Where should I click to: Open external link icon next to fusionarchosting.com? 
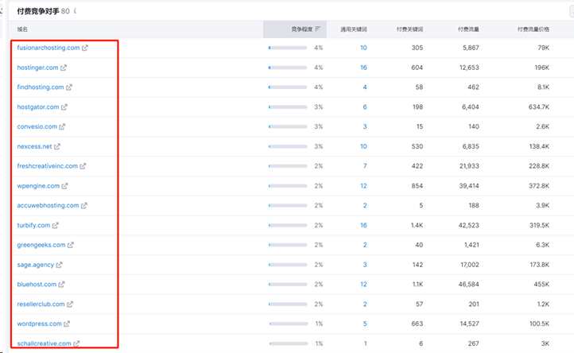(85, 48)
